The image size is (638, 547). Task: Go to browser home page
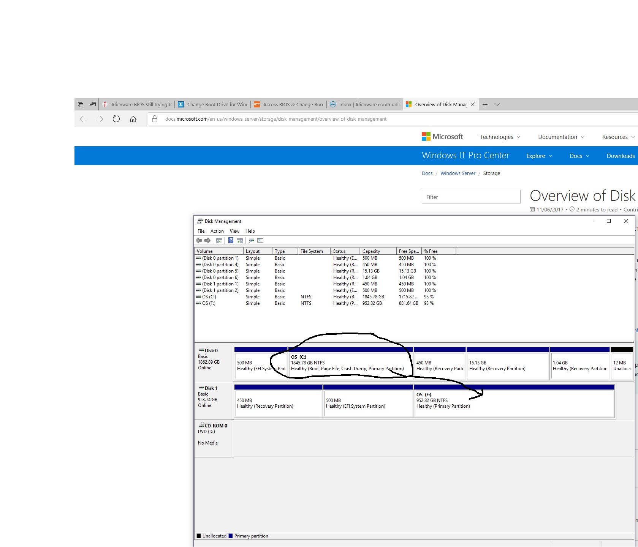[x=133, y=119]
